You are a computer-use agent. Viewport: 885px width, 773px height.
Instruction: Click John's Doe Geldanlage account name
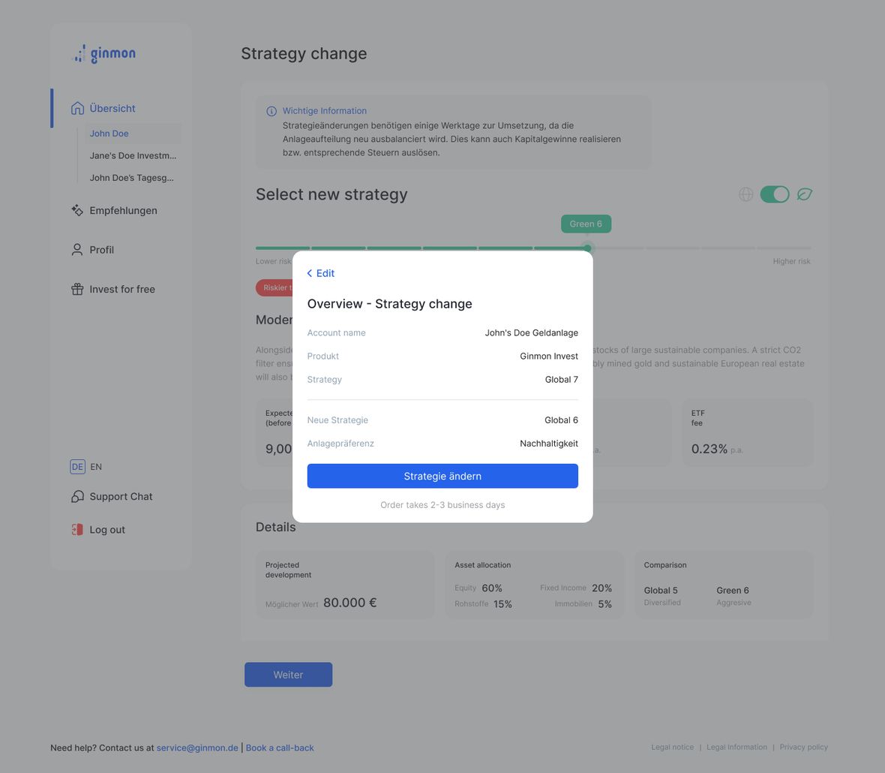(x=531, y=333)
